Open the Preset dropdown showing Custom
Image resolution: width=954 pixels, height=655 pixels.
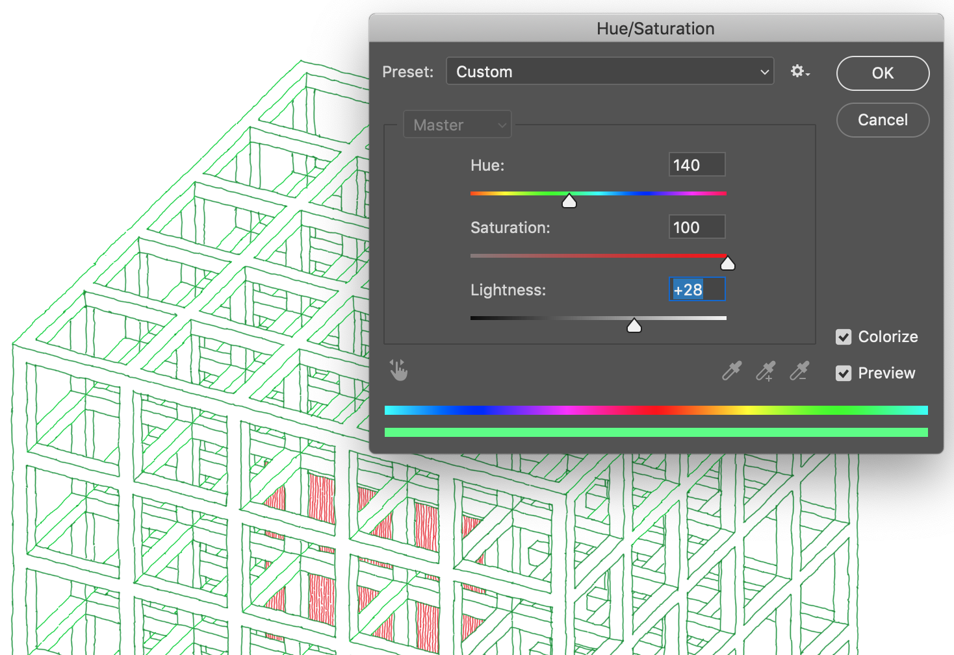pos(610,71)
